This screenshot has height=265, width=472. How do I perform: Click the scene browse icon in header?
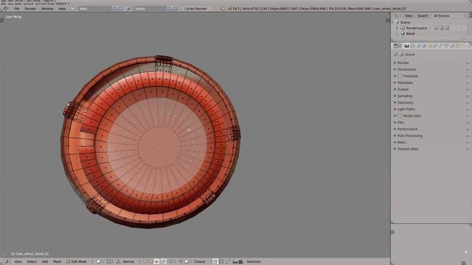128,9
